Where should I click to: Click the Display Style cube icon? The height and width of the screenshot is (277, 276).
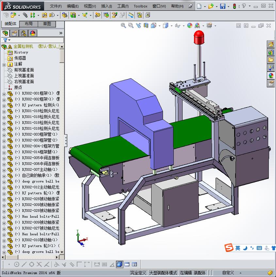(166, 26)
